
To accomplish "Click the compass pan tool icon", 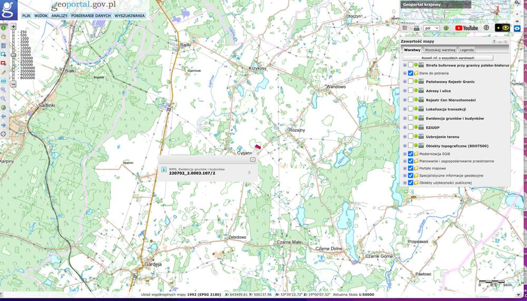I will pos(3,134).
